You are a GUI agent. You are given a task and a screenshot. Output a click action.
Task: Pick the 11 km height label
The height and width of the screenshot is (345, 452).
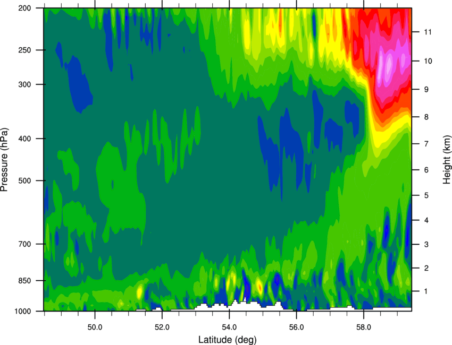tap(428, 32)
